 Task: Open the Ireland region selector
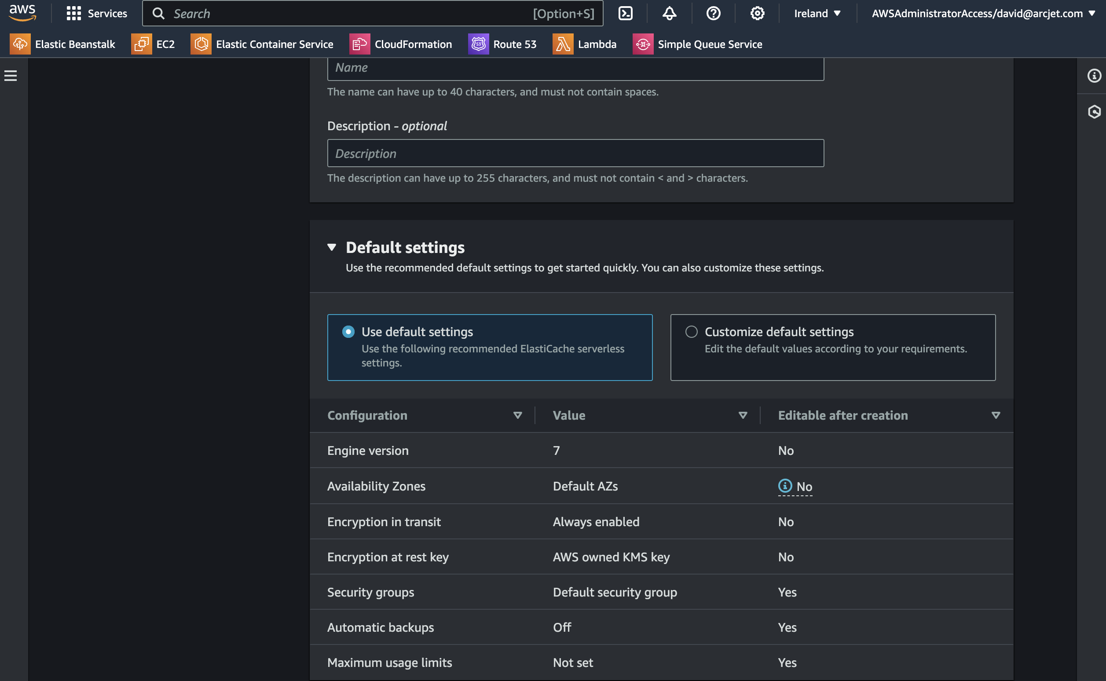[817, 13]
